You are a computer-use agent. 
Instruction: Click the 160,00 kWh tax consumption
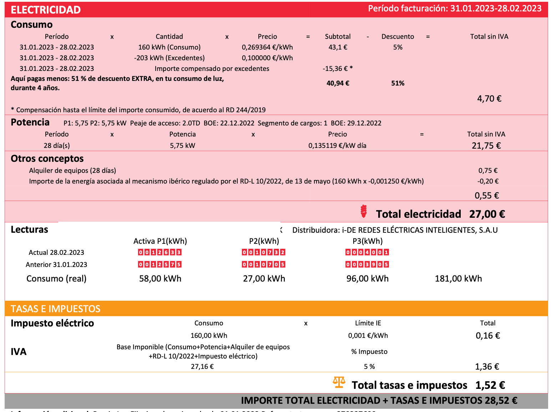(x=209, y=335)
